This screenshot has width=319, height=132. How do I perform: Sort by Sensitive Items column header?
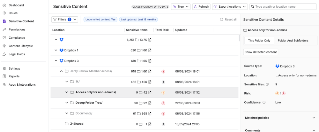point(137,30)
